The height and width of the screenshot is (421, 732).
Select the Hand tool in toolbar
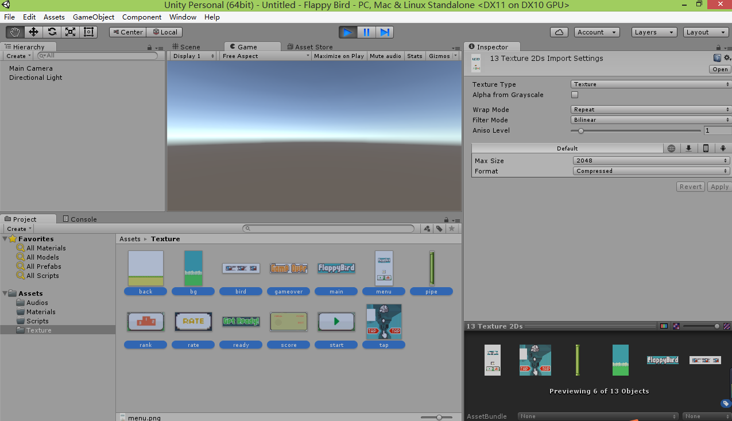(x=15, y=32)
